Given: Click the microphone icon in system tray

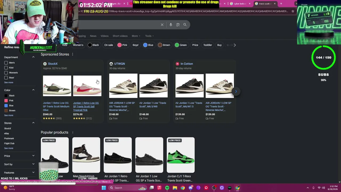Looking at the screenshot, I should (x=313, y=188).
